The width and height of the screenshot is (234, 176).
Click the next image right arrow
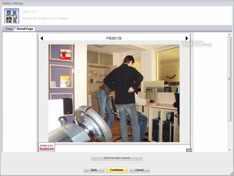[187, 38]
